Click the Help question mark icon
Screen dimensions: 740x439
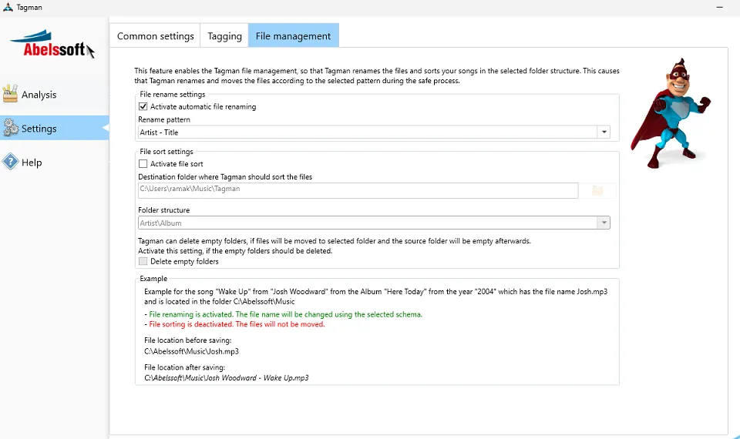tap(10, 162)
